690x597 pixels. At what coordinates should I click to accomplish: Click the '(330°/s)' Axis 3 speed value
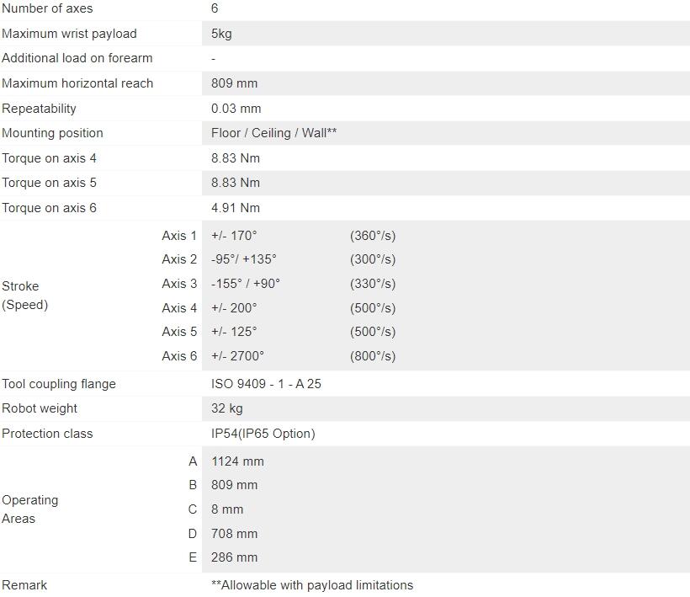pos(373,284)
